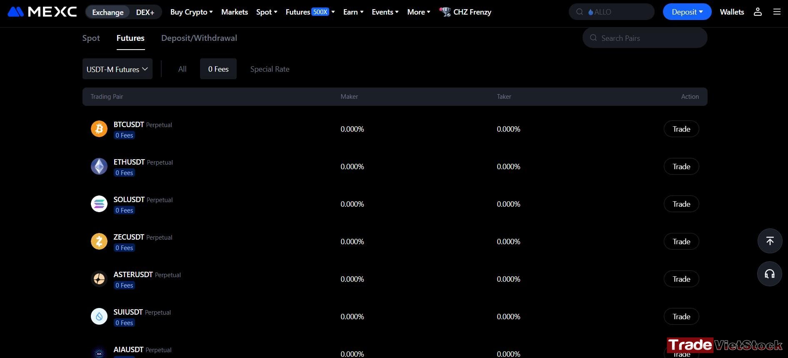Click Trade for BTCUSDT

(x=681, y=129)
